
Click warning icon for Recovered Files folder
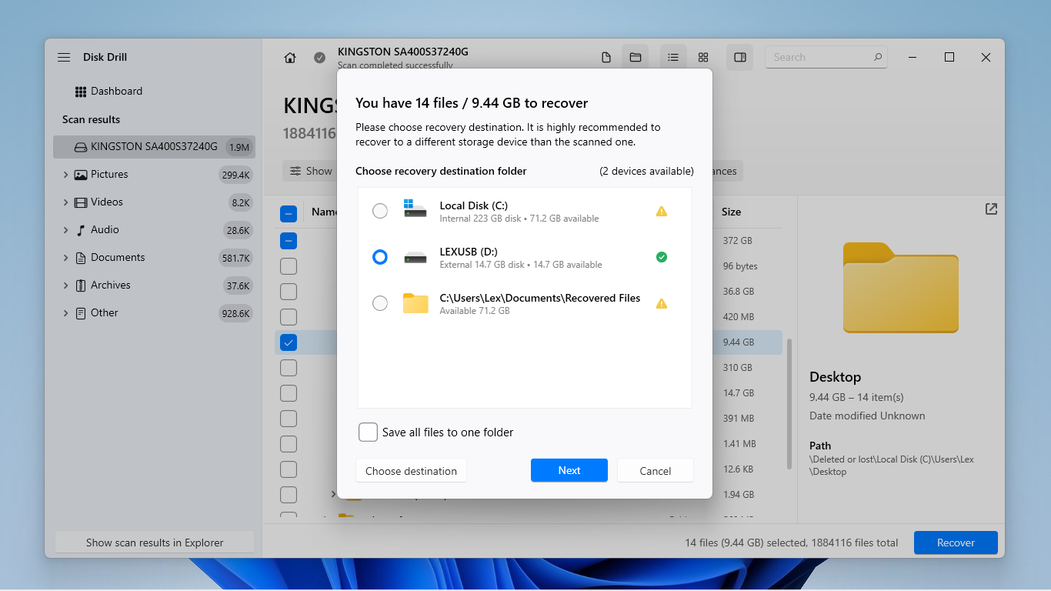click(x=662, y=303)
